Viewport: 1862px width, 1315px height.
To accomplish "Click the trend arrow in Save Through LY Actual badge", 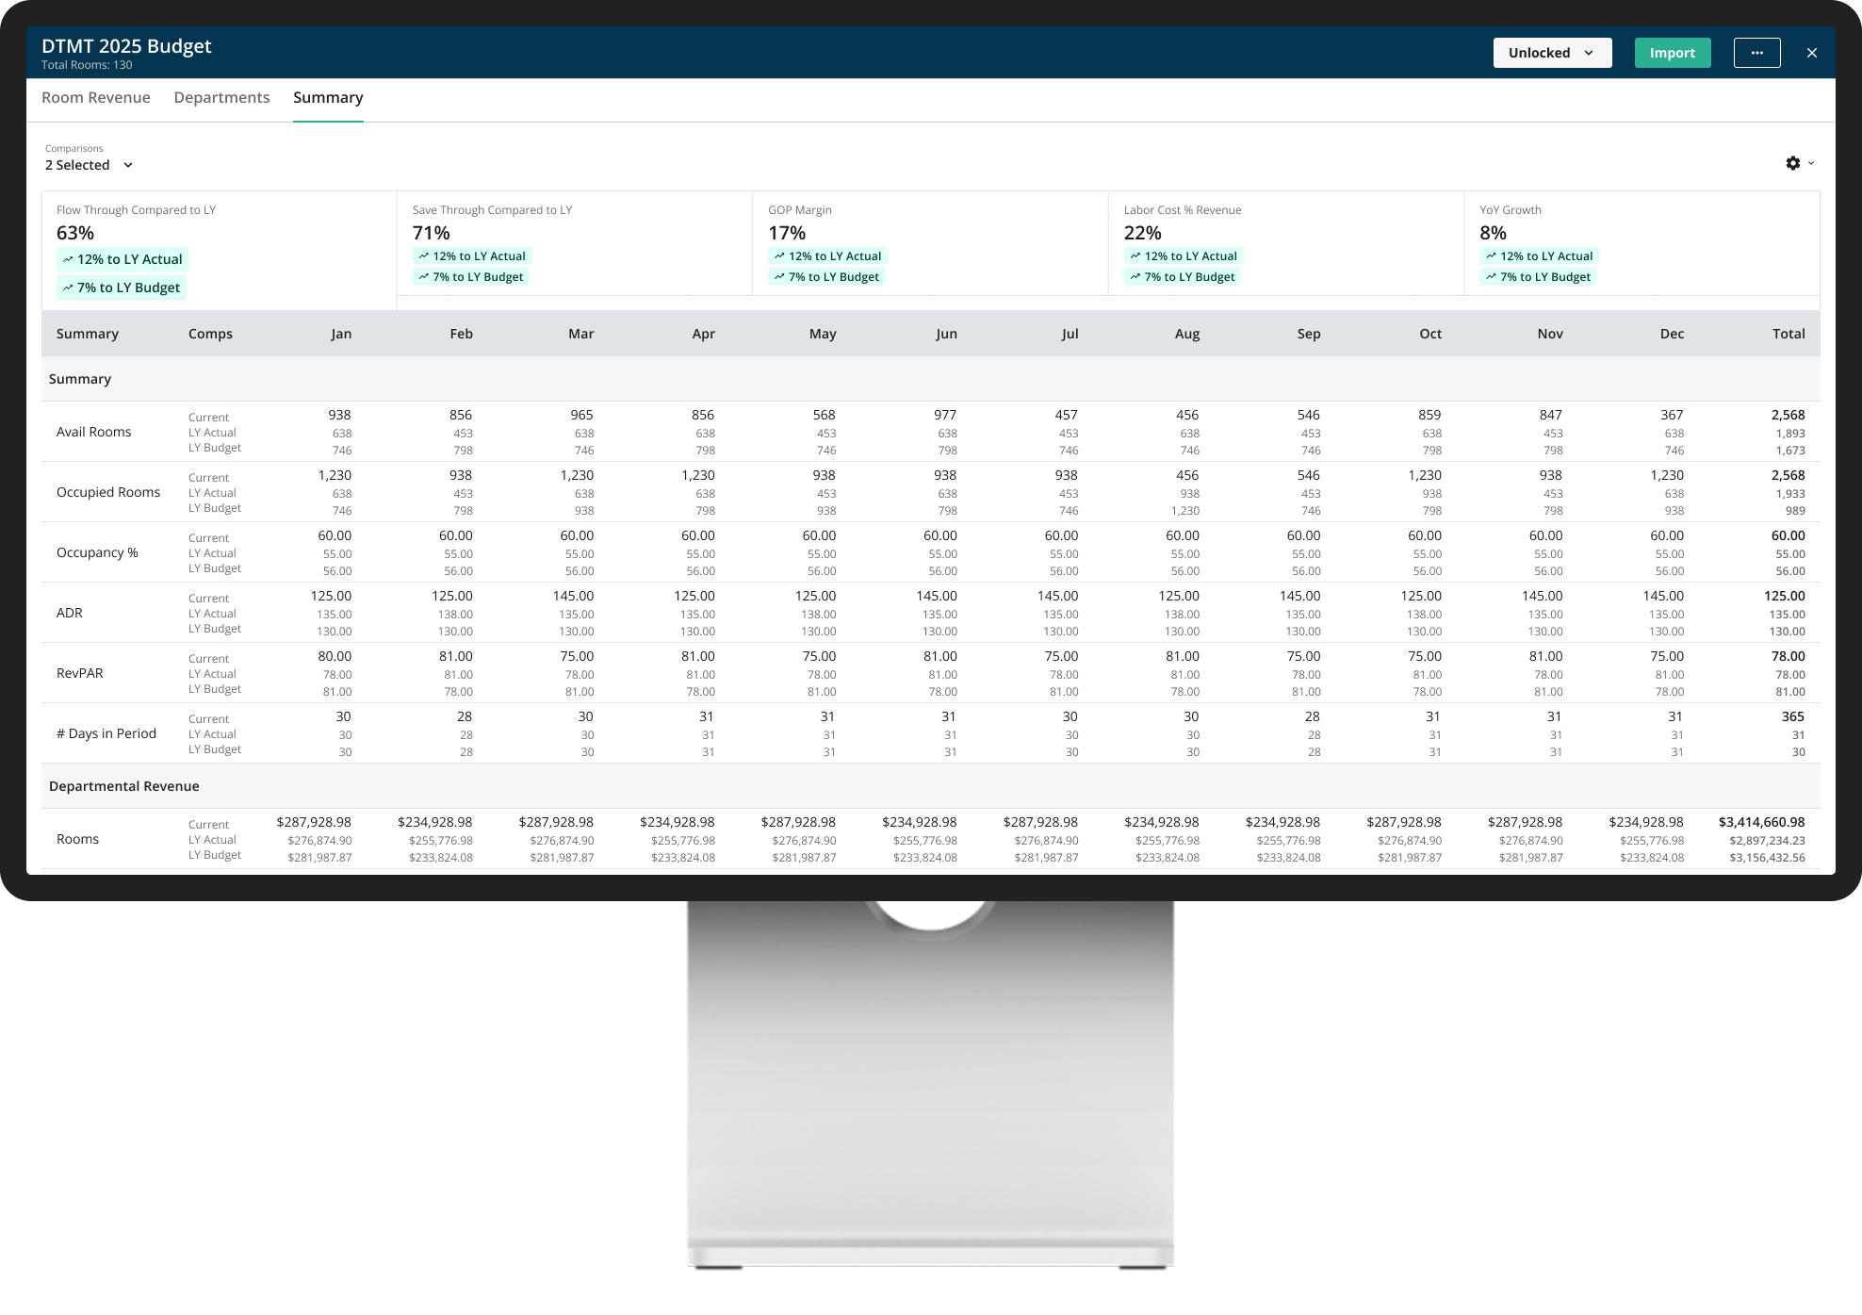I will click(x=423, y=256).
